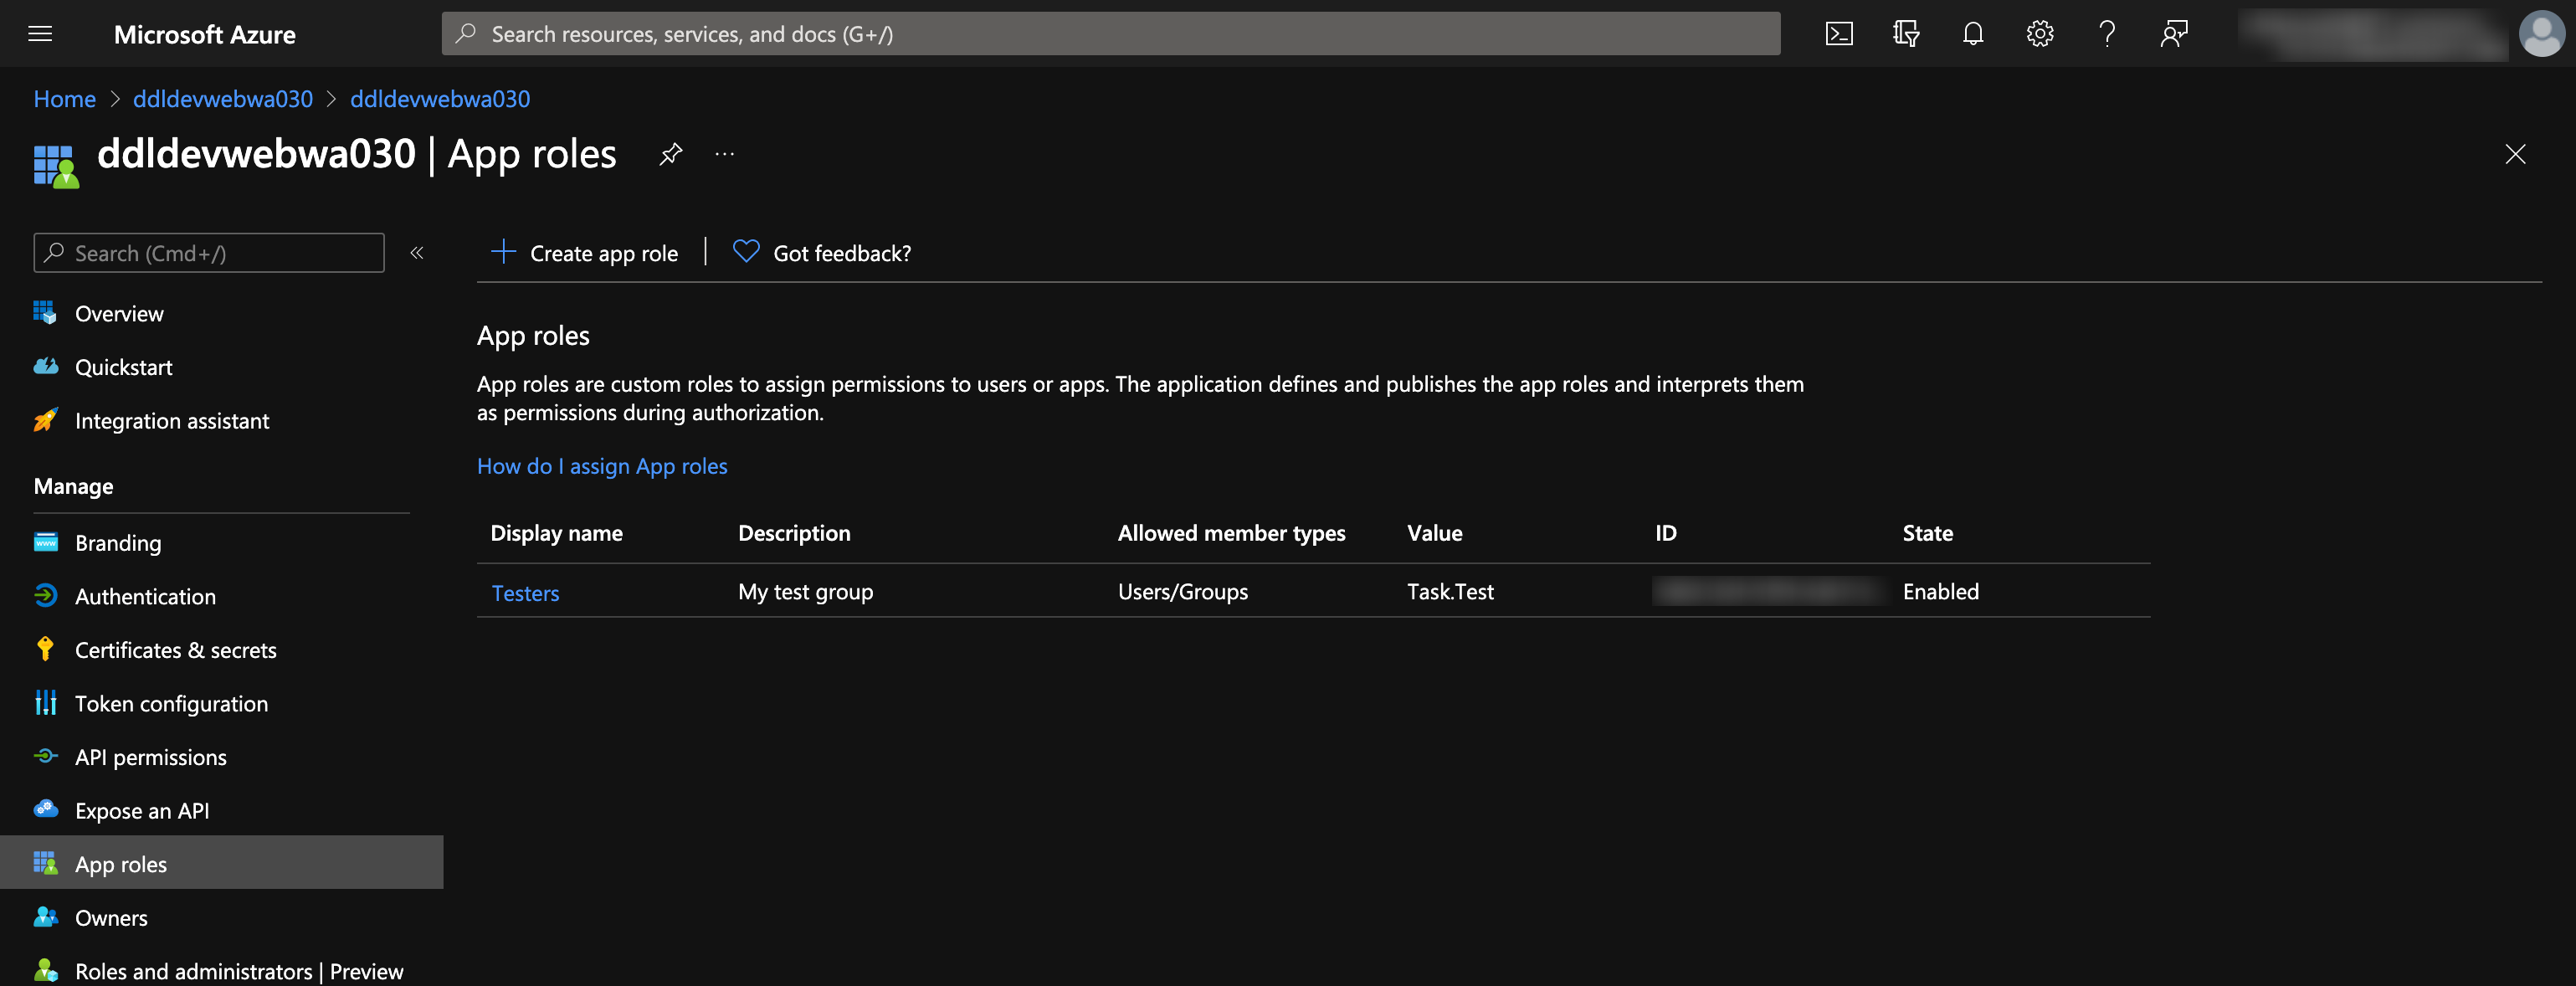The image size is (2576, 986).
Task: Pin the App roles blade to dashboard
Action: 670,154
